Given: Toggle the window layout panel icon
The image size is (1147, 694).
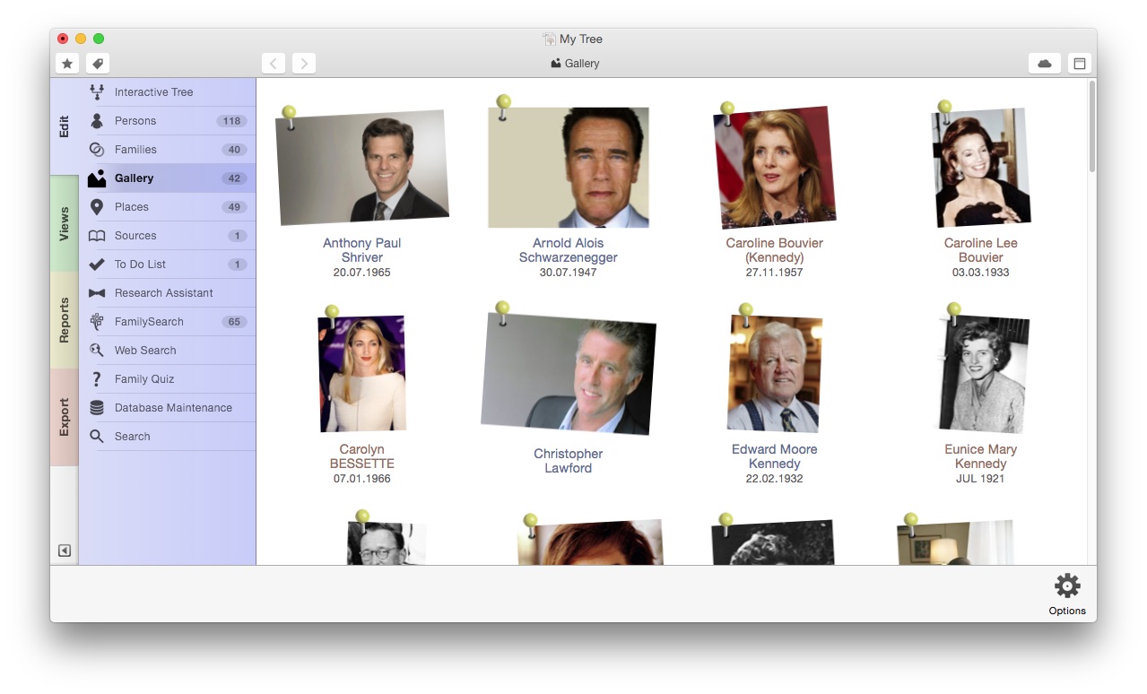Looking at the screenshot, I should (x=1080, y=64).
